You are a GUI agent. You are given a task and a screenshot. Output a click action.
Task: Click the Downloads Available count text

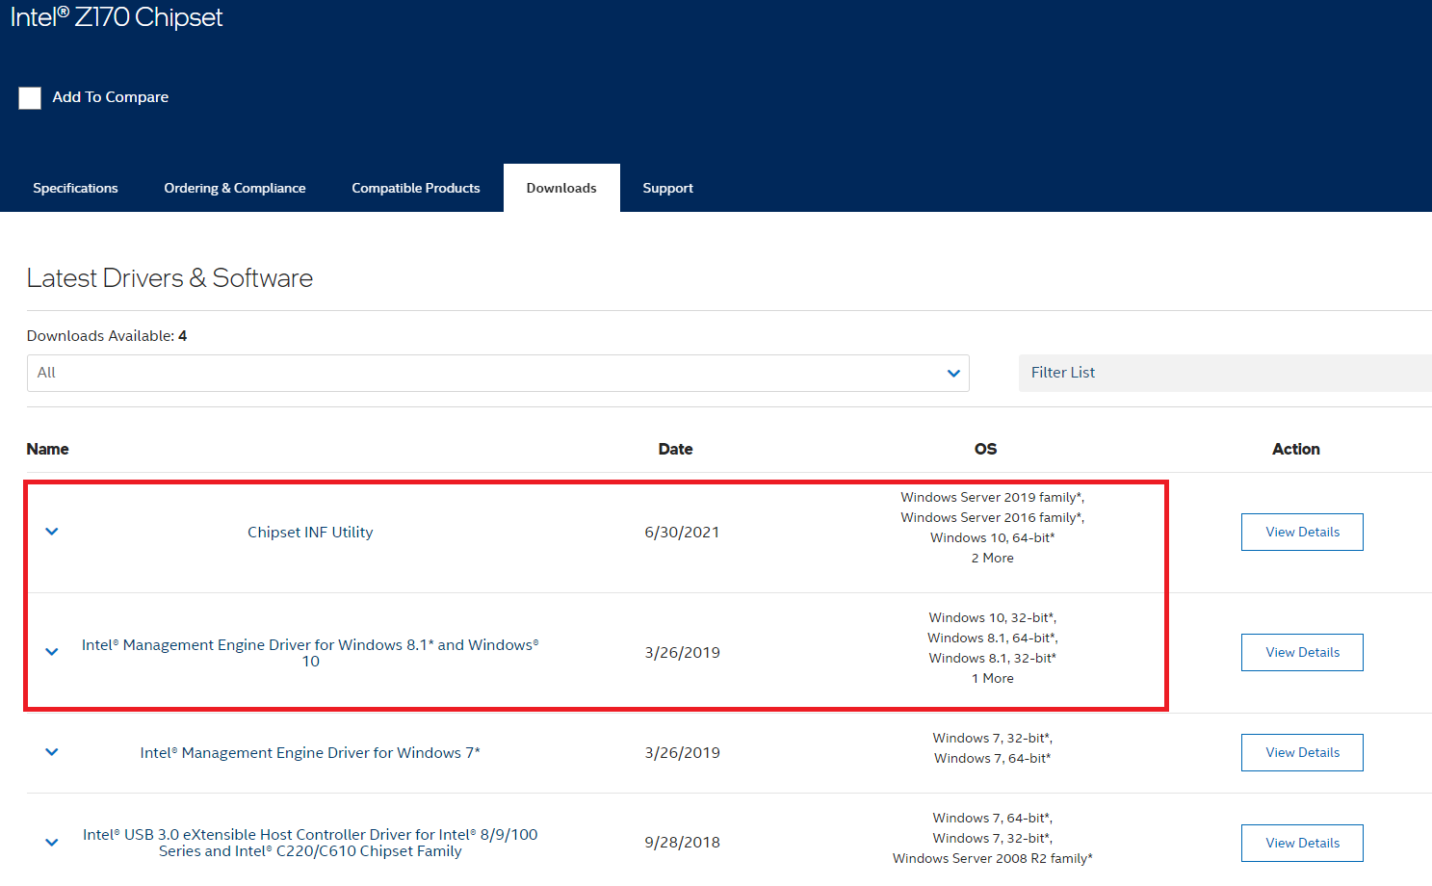[107, 336]
